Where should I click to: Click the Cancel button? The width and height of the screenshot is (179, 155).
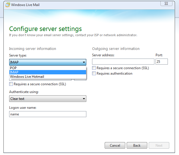pos(115,145)
